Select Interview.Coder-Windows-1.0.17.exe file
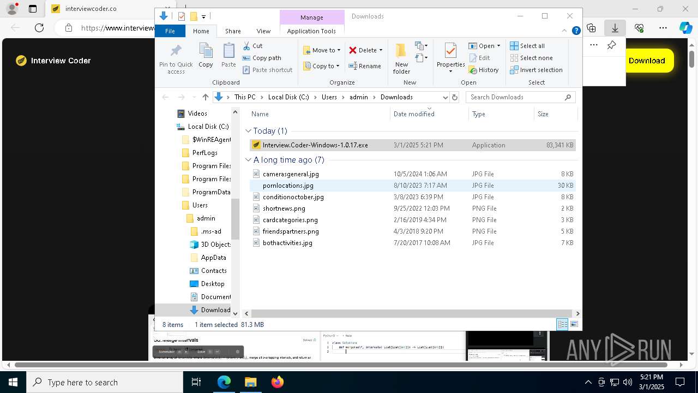Viewport: 698px width, 393px height. coord(412,145)
